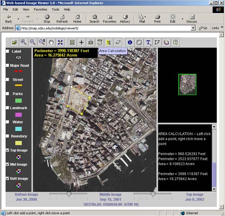Image resolution: width=225 pixels, height=216 pixels.
Task: Open the help question mark icon
Action: coord(175,42)
